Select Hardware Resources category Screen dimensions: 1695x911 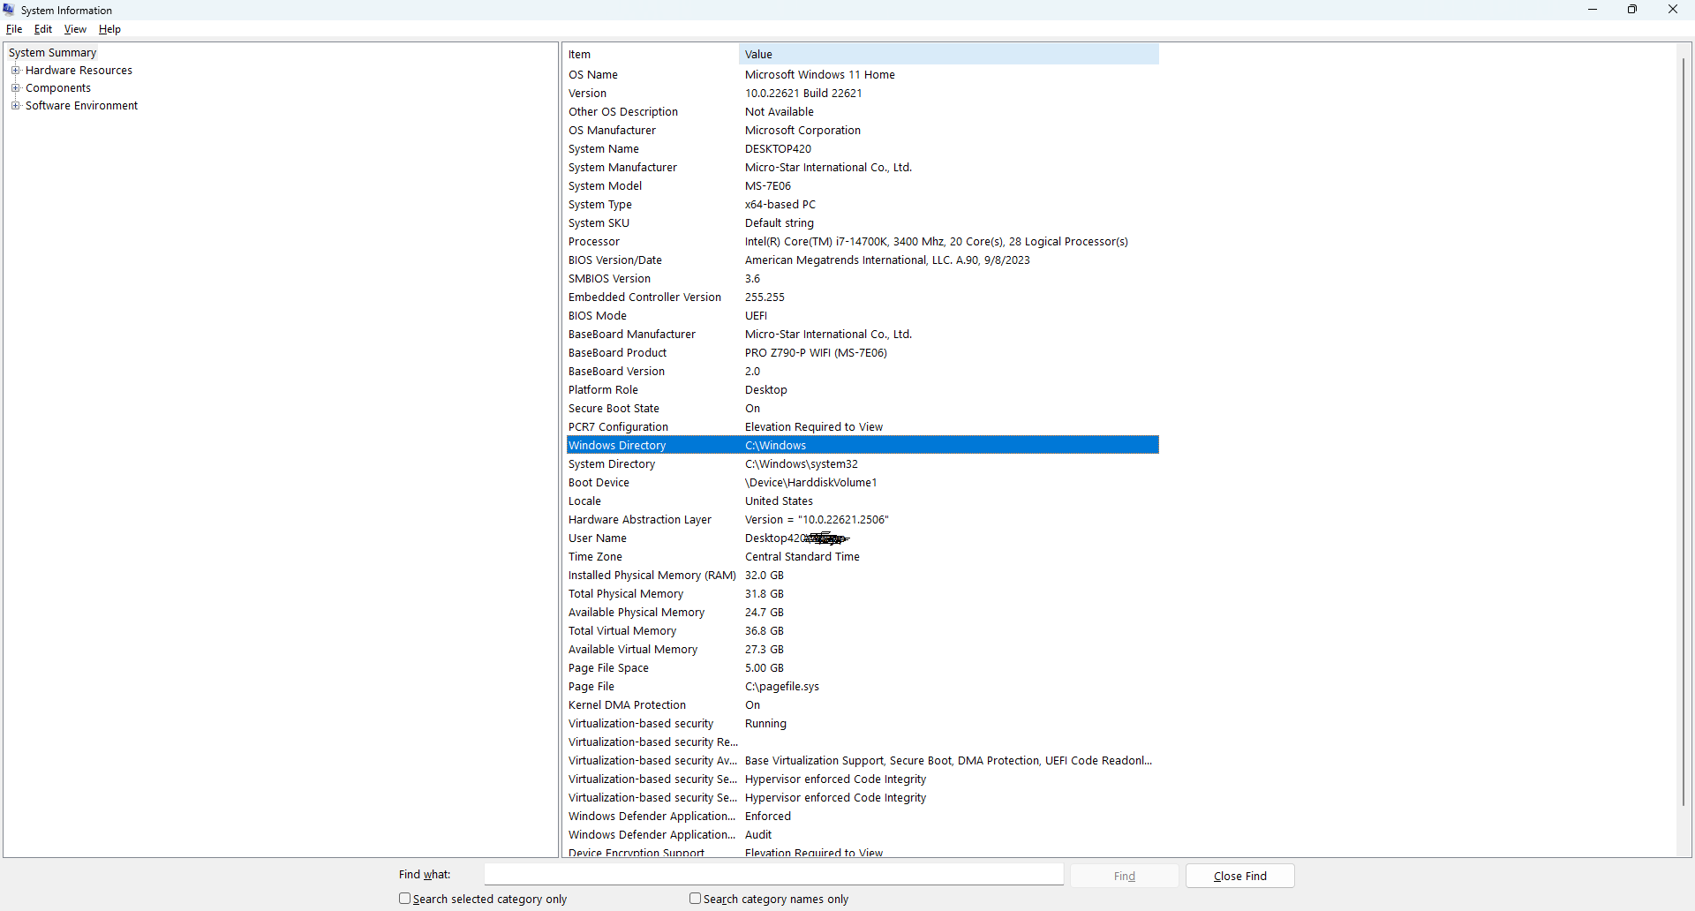coord(79,71)
